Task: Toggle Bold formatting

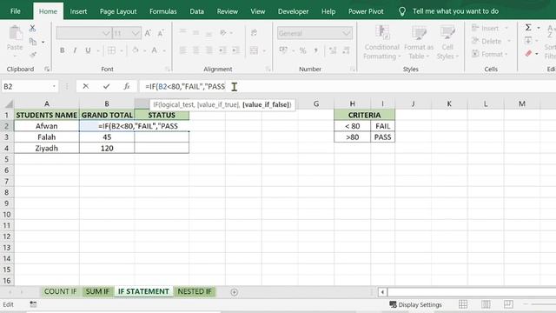Action: pyautogui.click(x=63, y=50)
